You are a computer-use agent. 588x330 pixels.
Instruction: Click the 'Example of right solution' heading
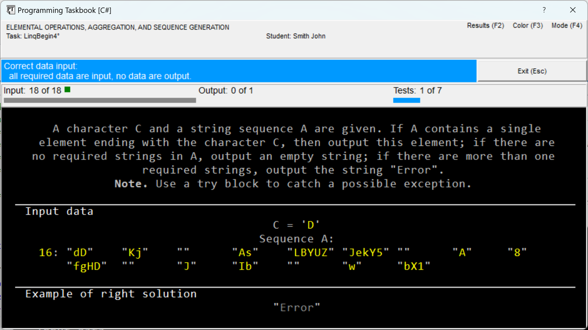[x=111, y=294]
